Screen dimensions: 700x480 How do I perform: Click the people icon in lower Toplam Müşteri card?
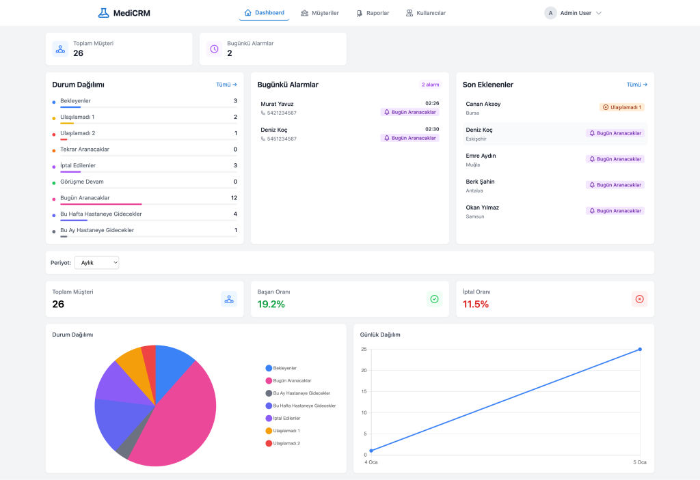point(228,299)
